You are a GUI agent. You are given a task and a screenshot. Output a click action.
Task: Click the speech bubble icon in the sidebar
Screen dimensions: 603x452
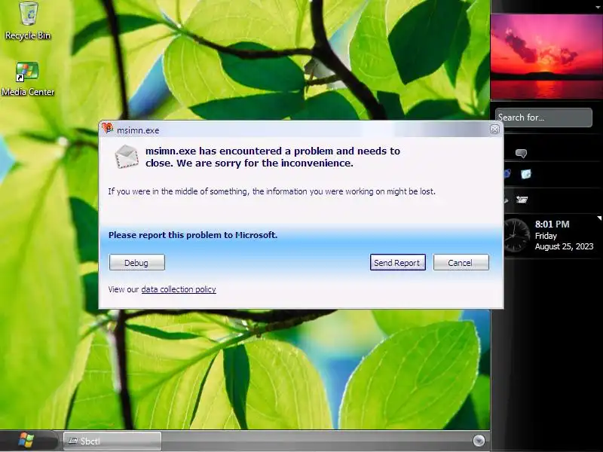point(521,154)
